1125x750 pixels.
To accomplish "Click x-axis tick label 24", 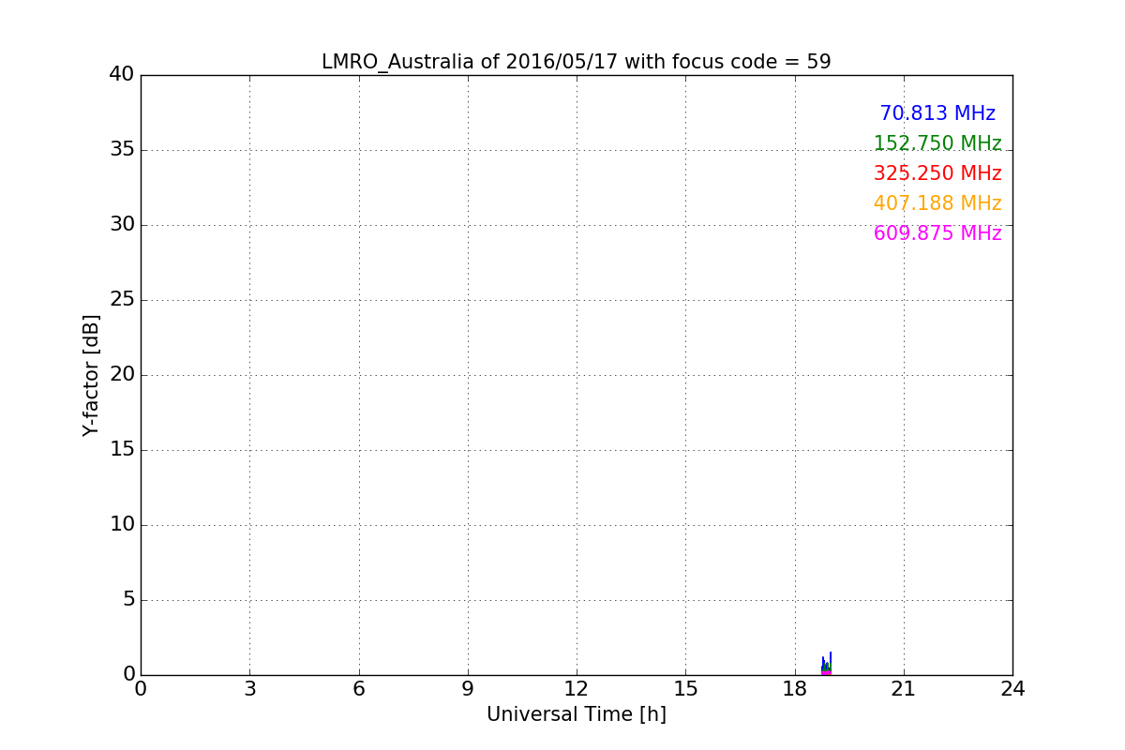I will pos(1012,689).
